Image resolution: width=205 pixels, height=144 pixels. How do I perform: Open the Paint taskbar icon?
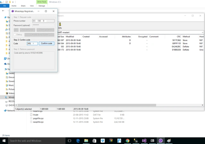pyautogui.click(x=169, y=141)
